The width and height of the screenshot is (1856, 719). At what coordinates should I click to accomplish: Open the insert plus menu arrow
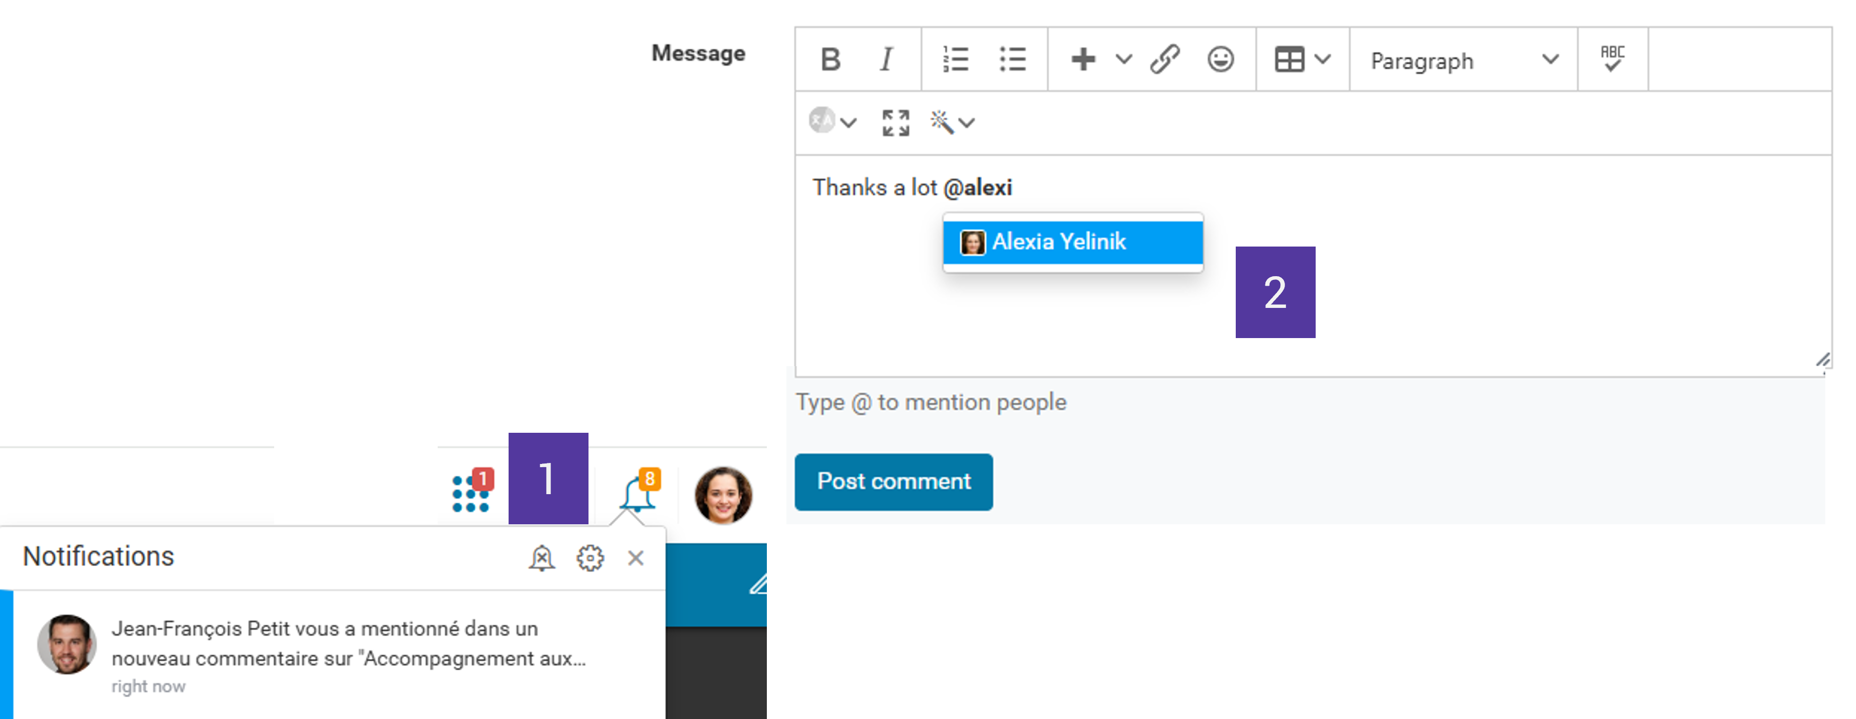pos(1123,60)
